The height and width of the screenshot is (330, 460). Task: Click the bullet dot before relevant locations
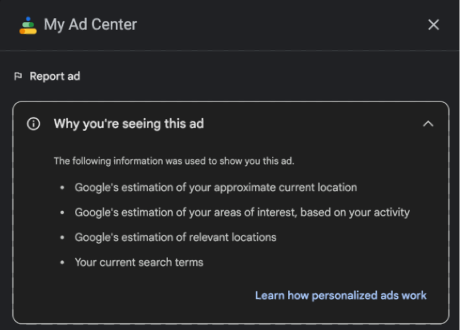pyautogui.click(x=63, y=238)
